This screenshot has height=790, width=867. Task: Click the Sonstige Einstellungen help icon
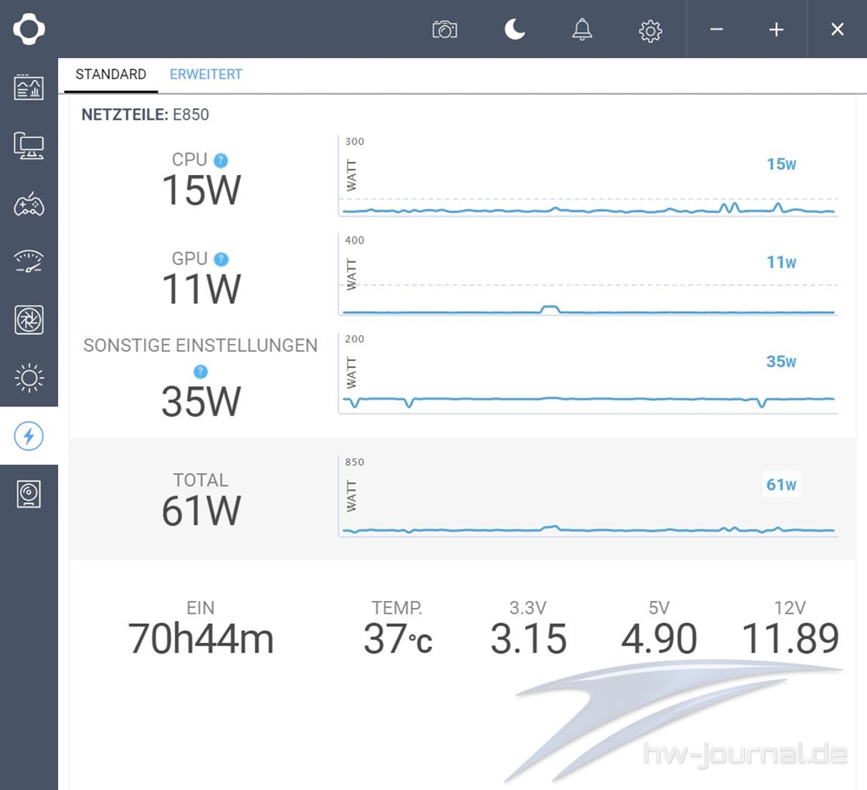click(x=201, y=372)
